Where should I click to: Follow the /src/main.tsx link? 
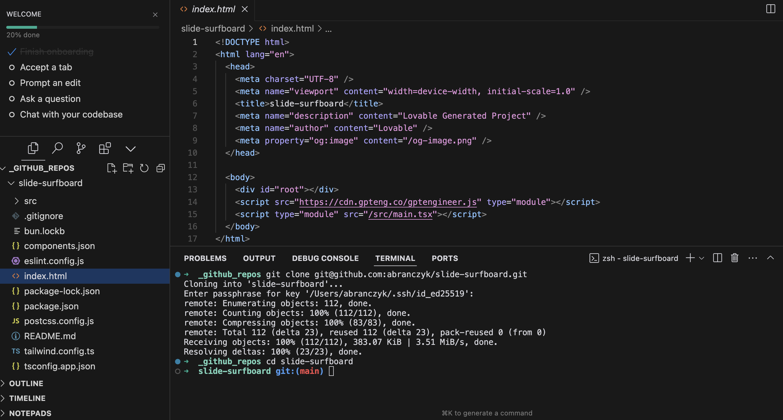point(400,214)
